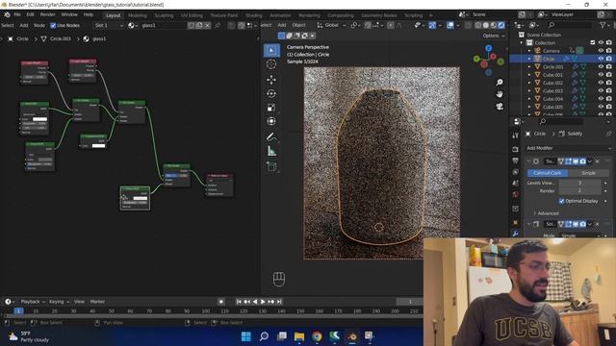Select the Scale tool in viewport
This screenshot has width=616, height=346.
click(271, 108)
